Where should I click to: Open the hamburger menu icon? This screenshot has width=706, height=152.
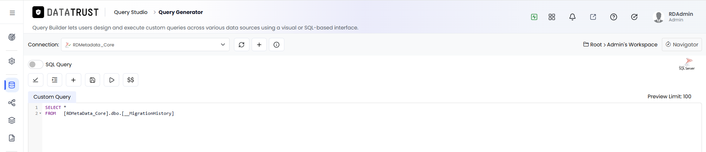(12, 13)
